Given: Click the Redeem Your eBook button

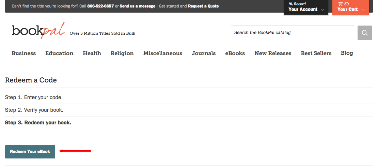Looking at the screenshot, I should (30, 152).
